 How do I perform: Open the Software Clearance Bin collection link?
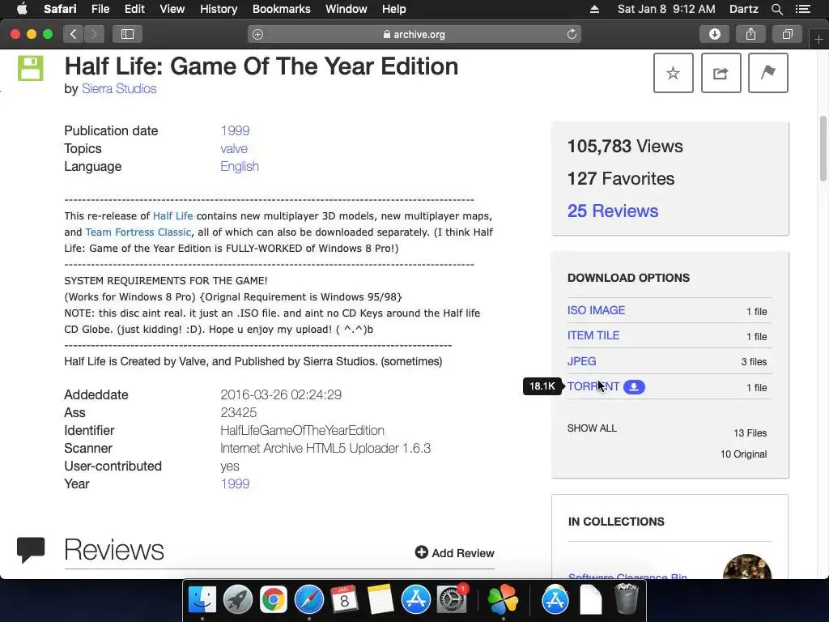627,576
